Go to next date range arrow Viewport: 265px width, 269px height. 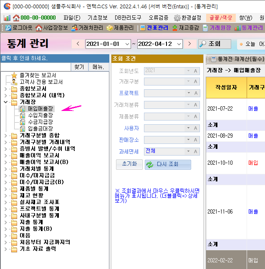pos(189,44)
